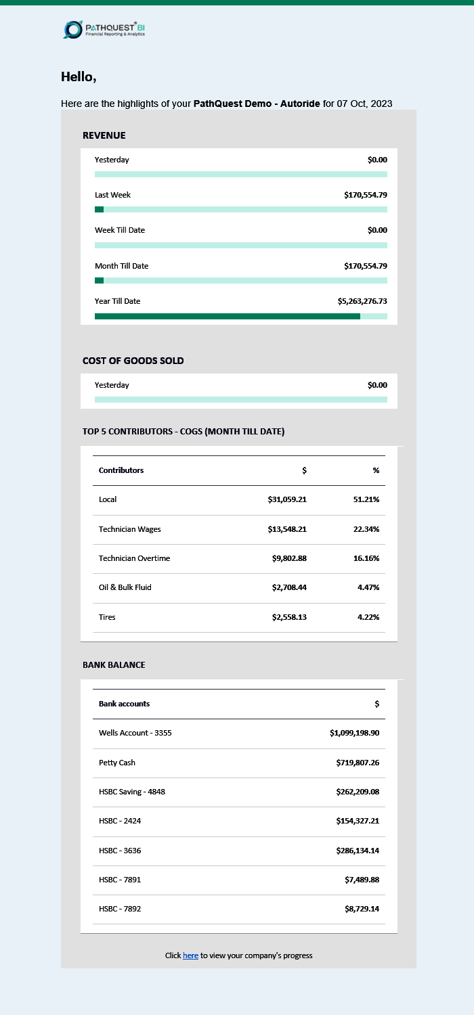Click the REVENUE section heading
Screen dimensions: 474x1015
click(x=104, y=135)
